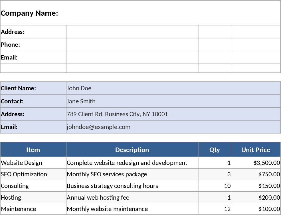281x215 pixels.
Task: Select the Client Name value John Doe
Action: pos(173,88)
